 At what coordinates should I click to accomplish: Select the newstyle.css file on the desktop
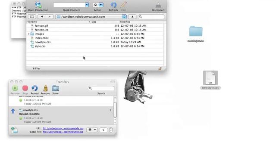[210, 80]
